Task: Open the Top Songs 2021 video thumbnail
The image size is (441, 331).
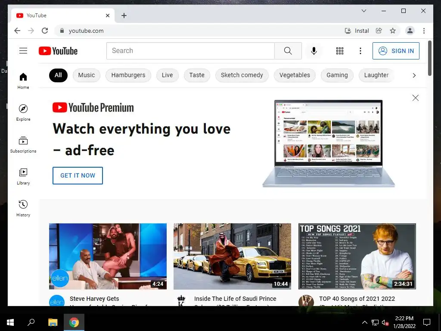Action: pos(357,256)
